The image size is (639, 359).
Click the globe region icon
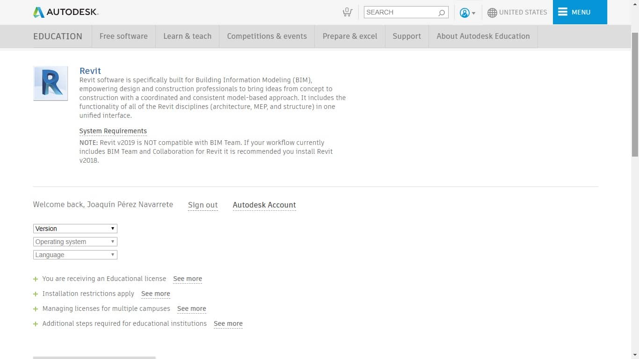[492, 13]
